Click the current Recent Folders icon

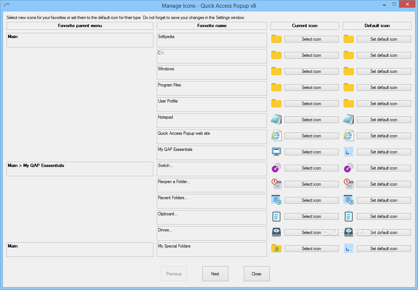point(276,200)
